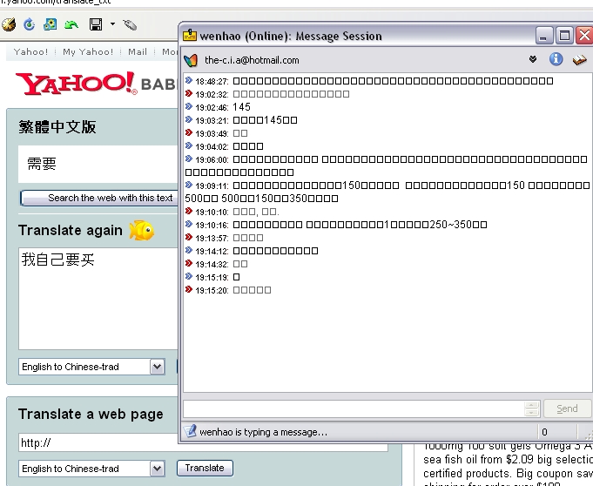Click the http:// web page URL field

[203, 442]
